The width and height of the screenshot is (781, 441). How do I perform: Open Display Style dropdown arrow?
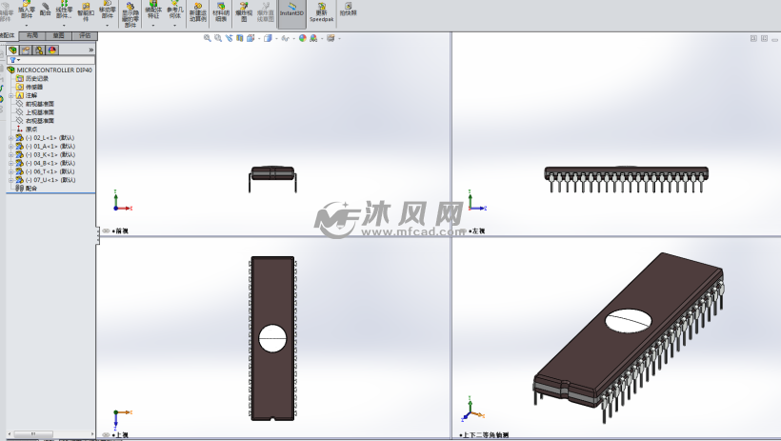(275, 38)
